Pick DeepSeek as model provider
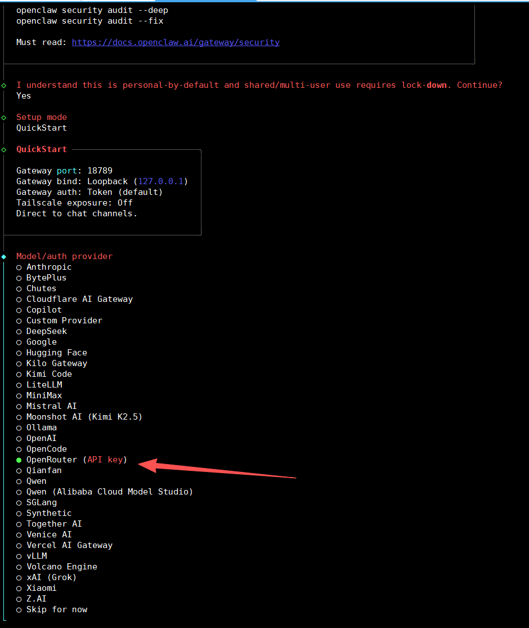The height and width of the screenshot is (628, 529). pyautogui.click(x=42, y=331)
